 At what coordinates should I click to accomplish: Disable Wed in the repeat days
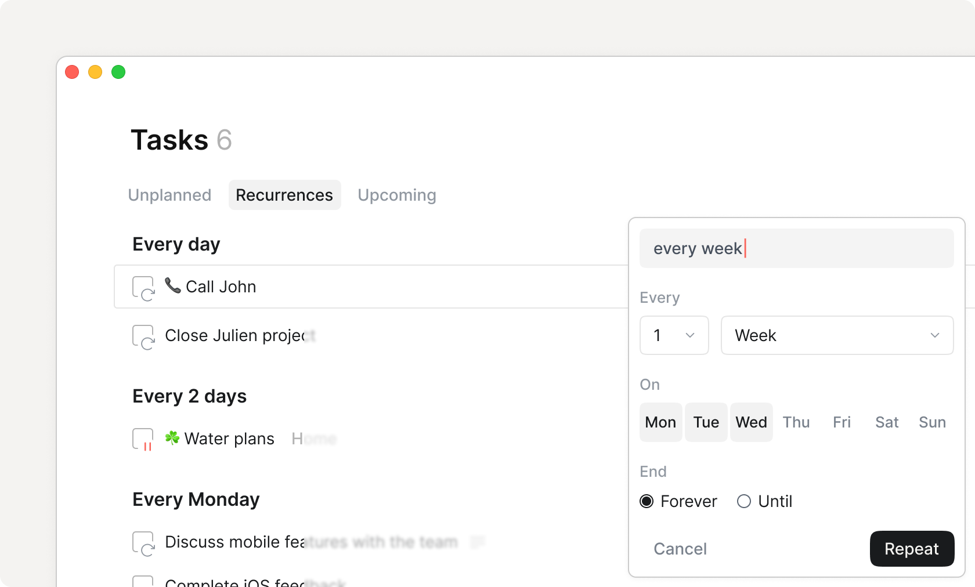[751, 422]
